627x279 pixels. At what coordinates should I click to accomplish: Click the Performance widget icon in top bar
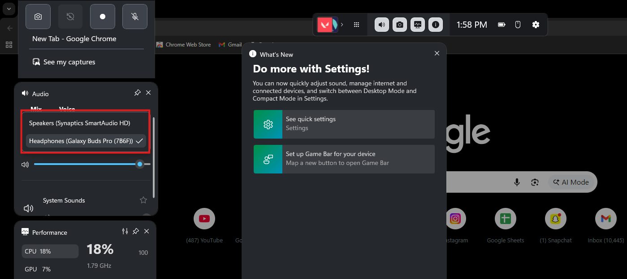click(x=418, y=25)
